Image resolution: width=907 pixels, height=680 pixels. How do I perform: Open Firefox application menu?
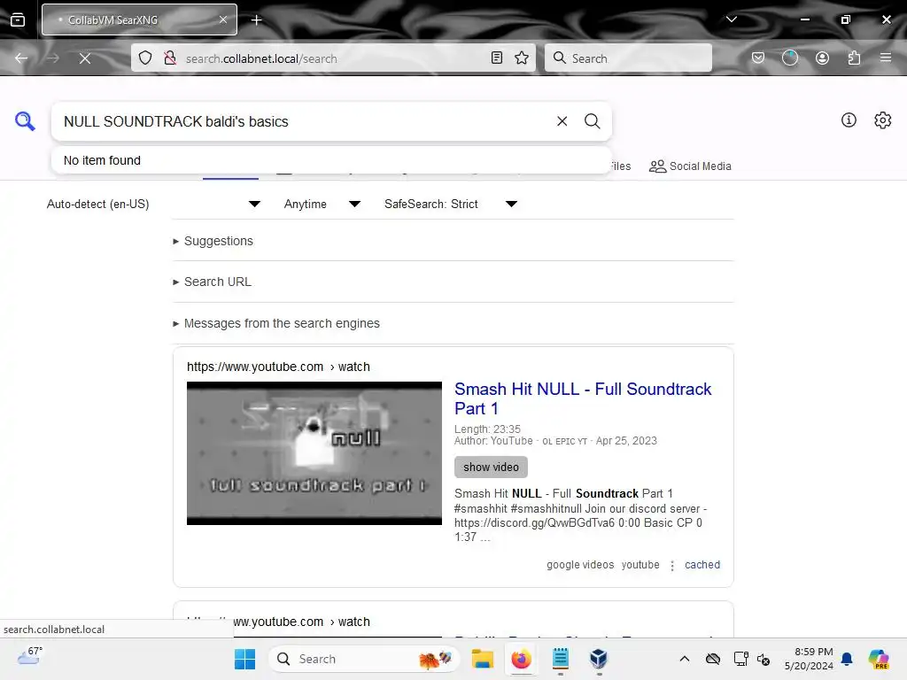tap(886, 58)
